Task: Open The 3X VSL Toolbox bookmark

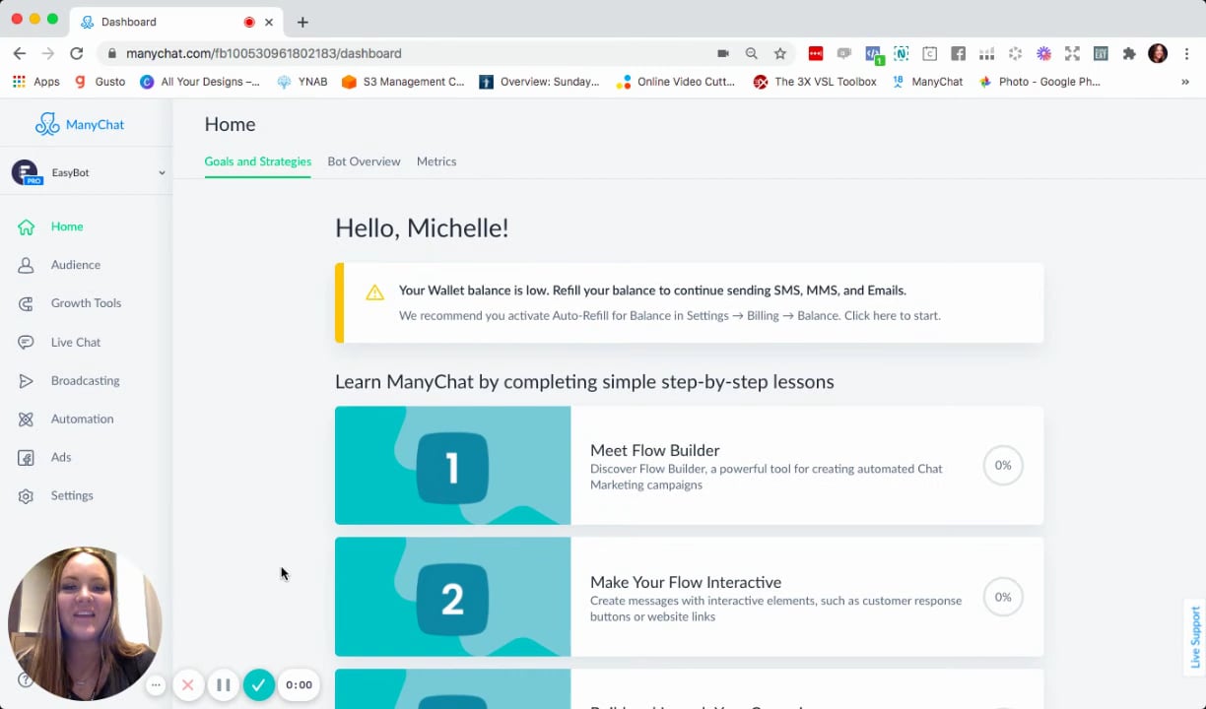Action: pyautogui.click(x=815, y=82)
